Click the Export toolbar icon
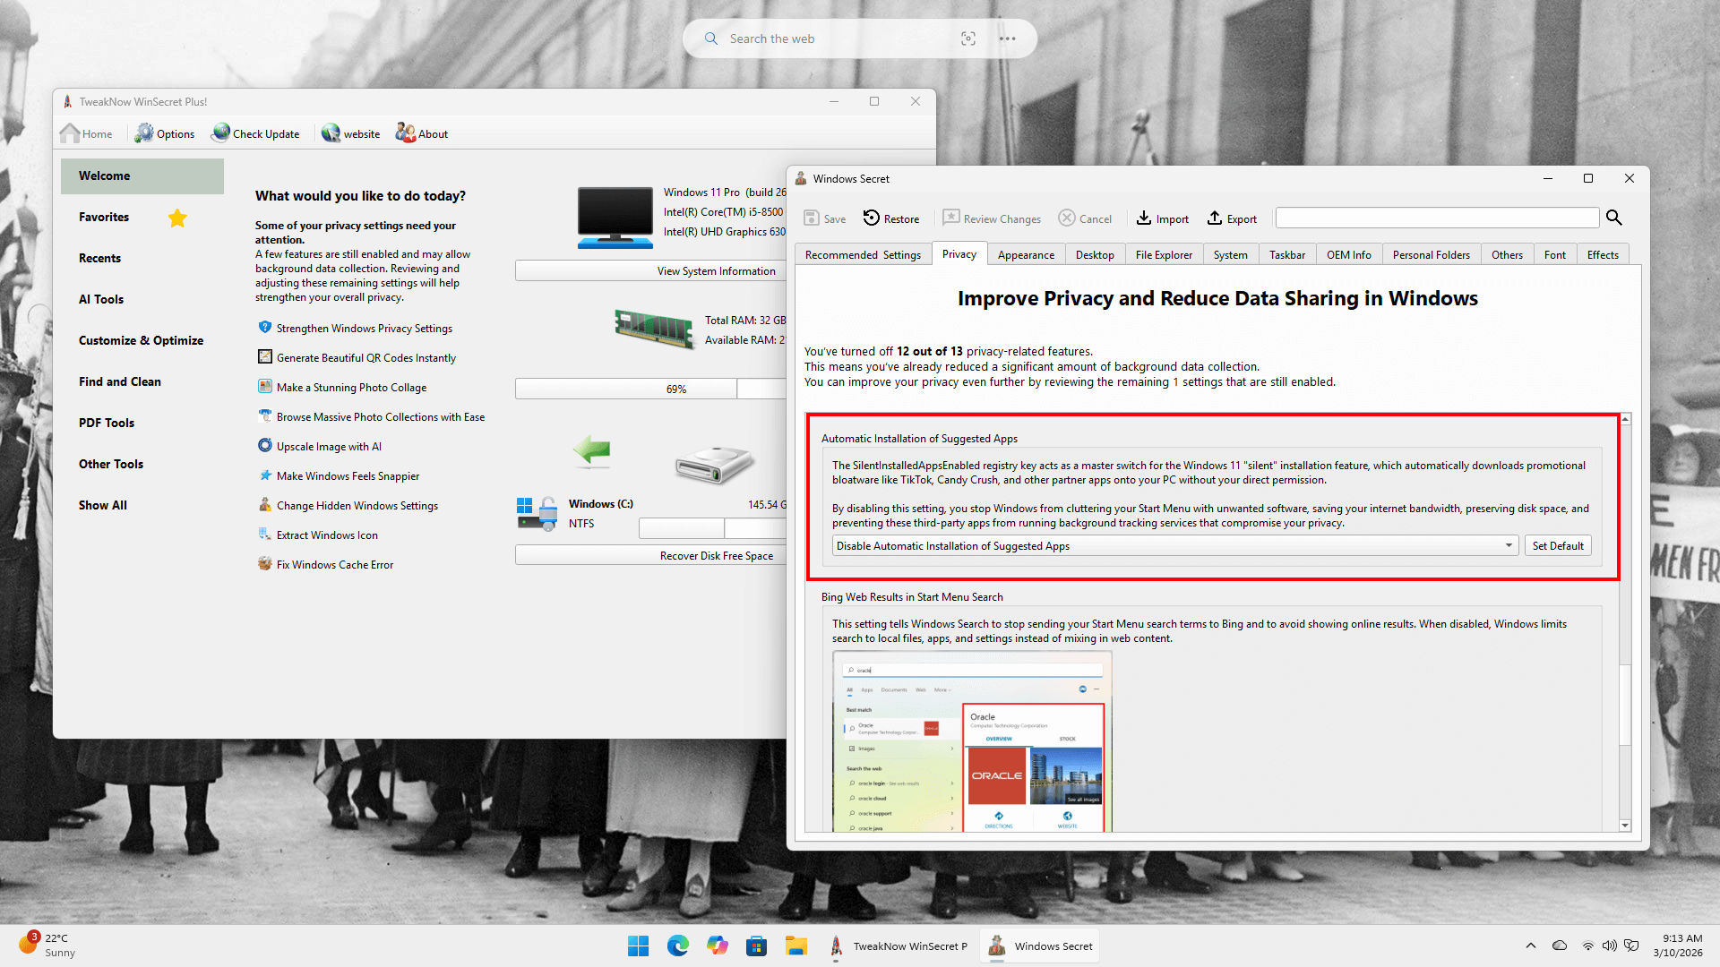 tap(1215, 218)
